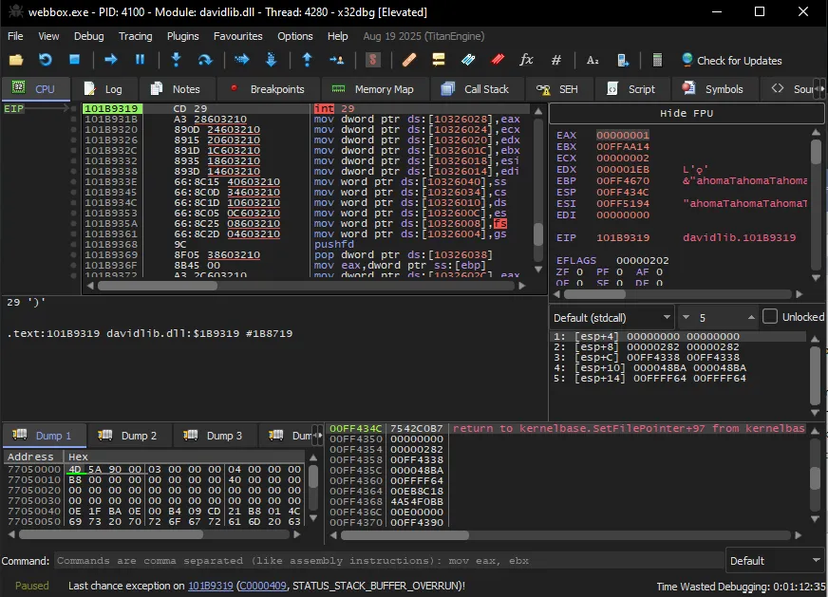The height and width of the screenshot is (597, 828).
Task: Open Variables with the hash icon
Action: (x=556, y=60)
